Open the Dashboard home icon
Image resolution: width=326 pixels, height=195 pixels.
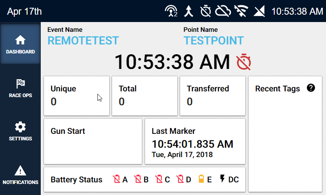[20, 40]
